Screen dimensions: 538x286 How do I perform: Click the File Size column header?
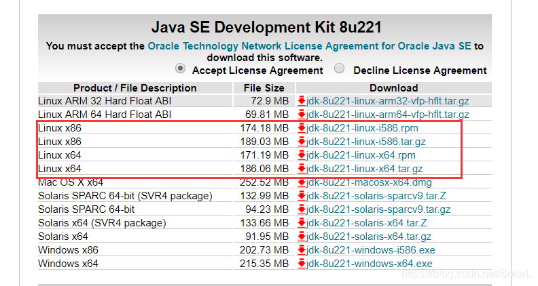click(264, 88)
